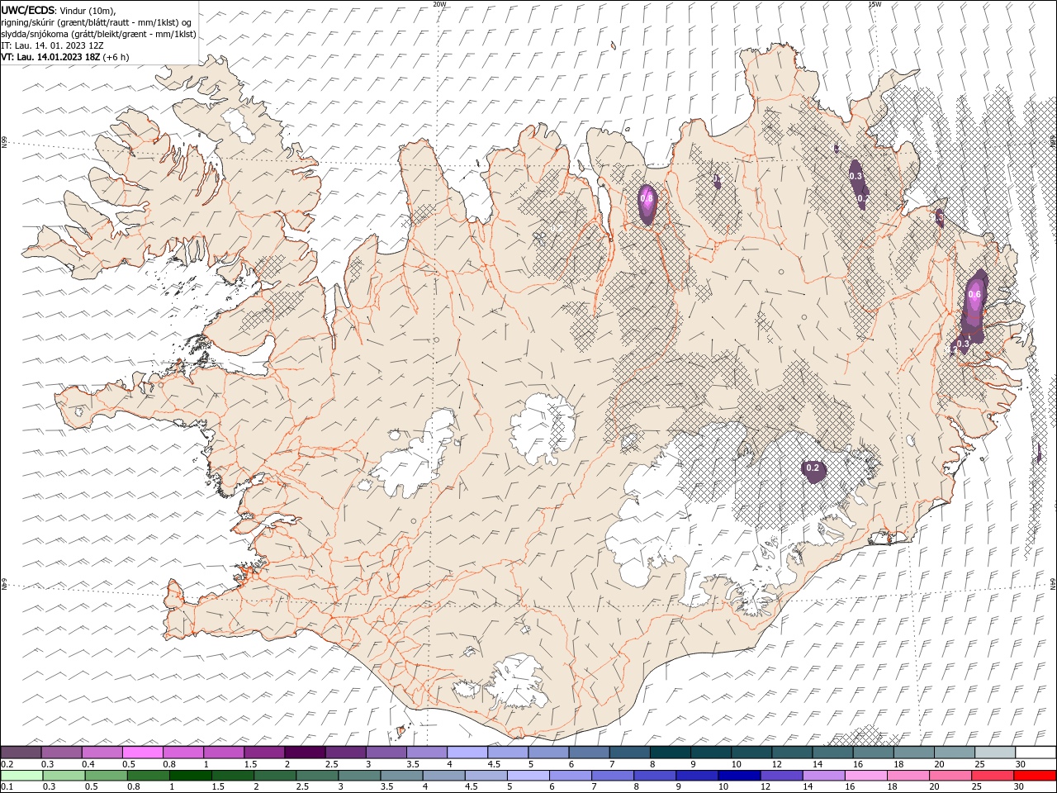Pick the 20 swatch in lower legend row
Viewport: 1057px width, 793px height.
click(x=950, y=776)
